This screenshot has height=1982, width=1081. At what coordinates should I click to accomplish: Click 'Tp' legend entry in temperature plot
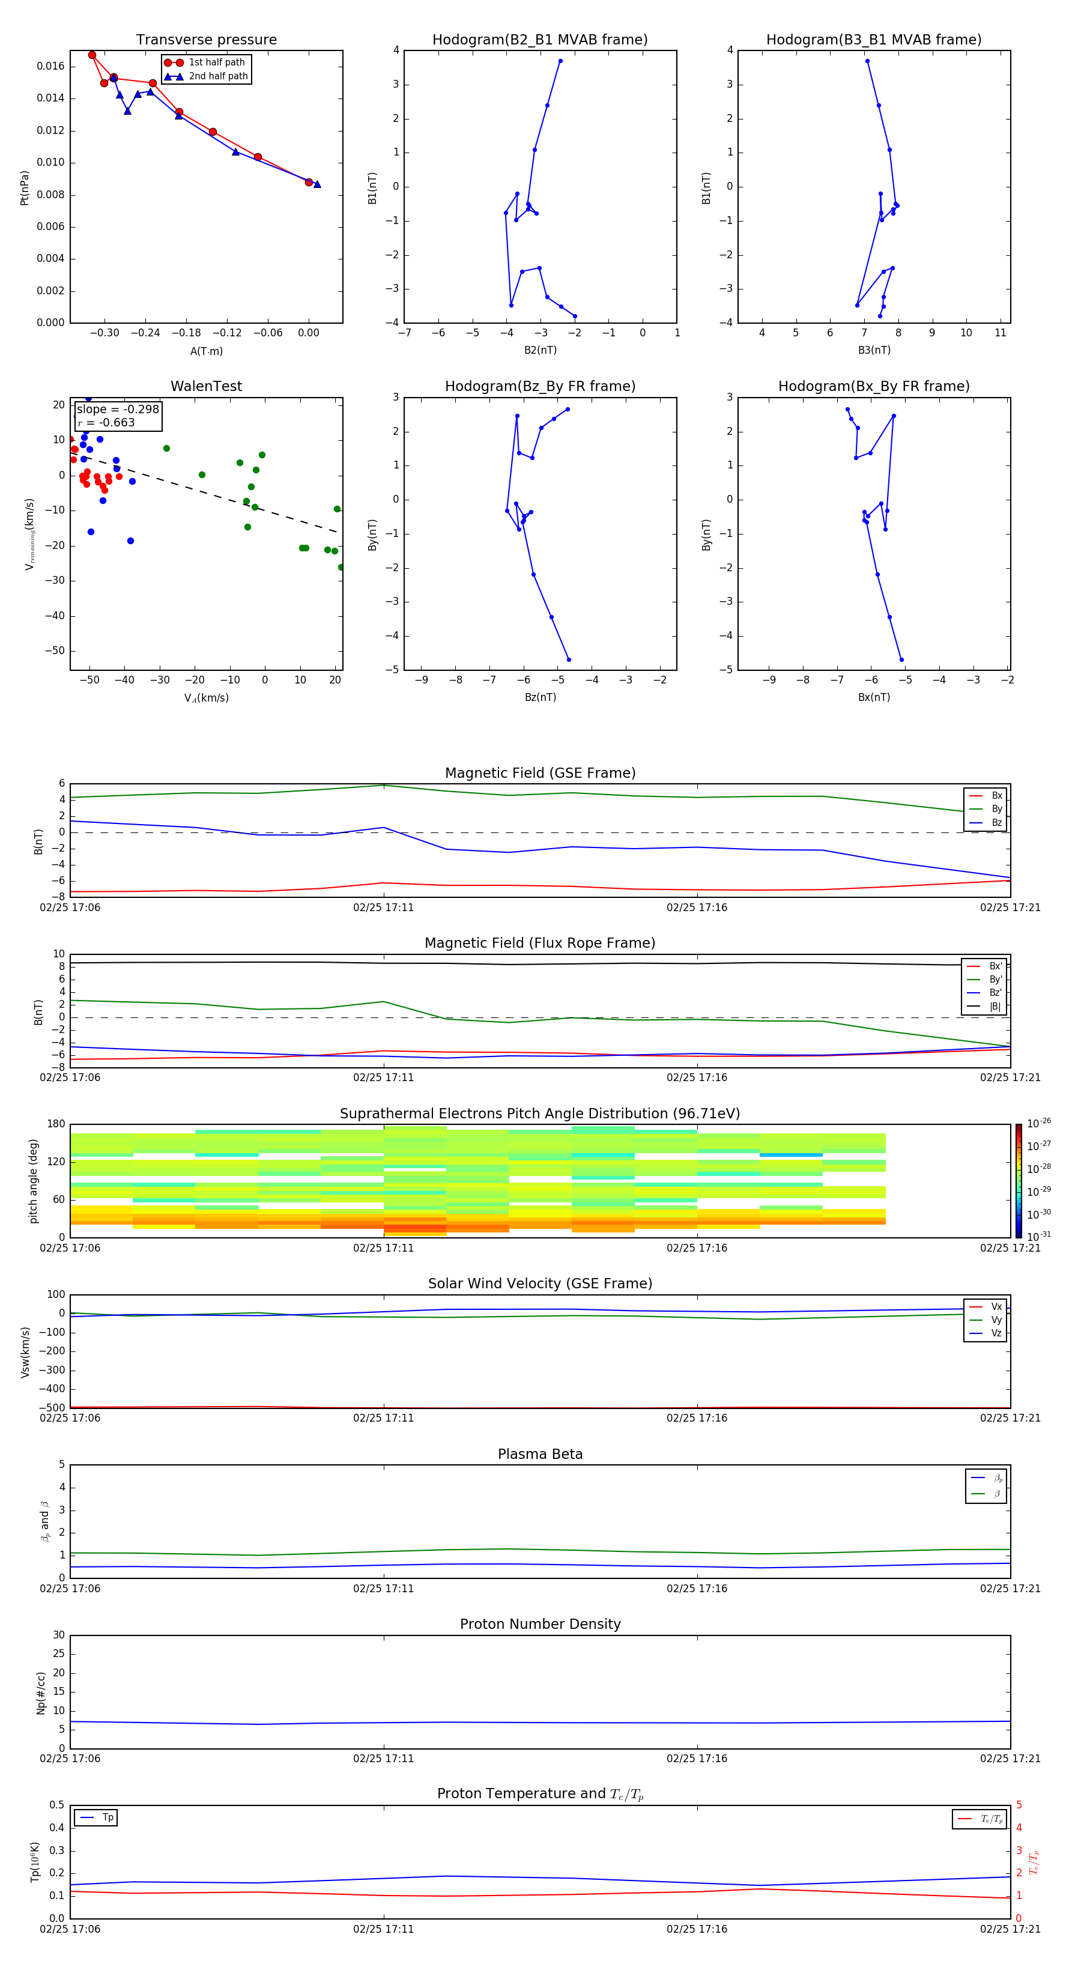(x=96, y=1817)
